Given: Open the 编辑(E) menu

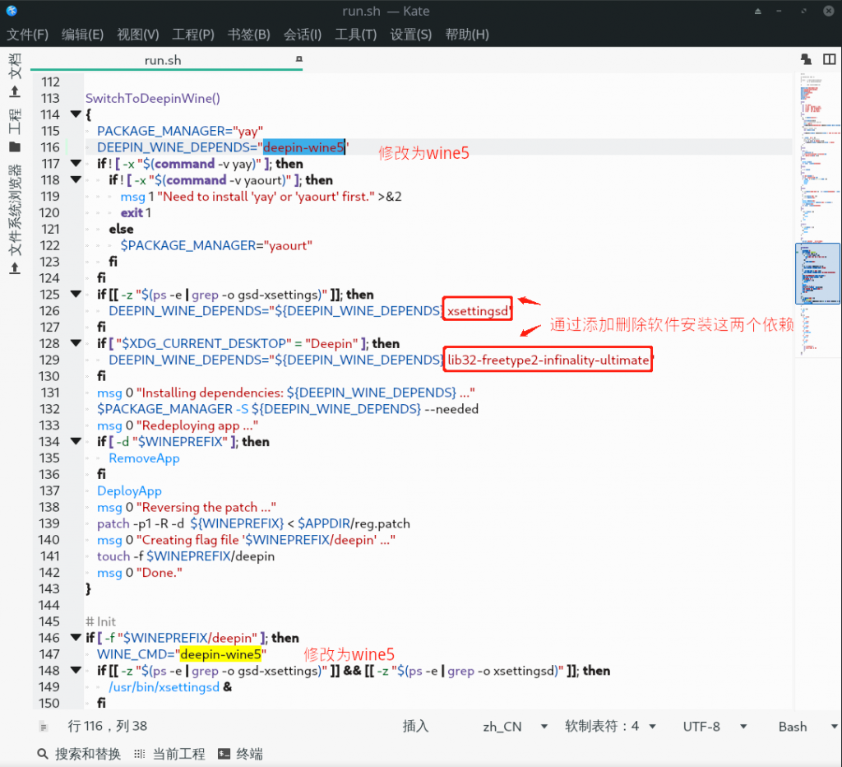Looking at the screenshot, I should tap(82, 35).
